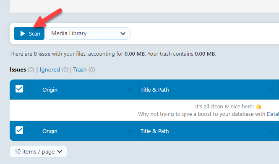Click the play triangle icon on Scan
279x164 pixels.
tap(22, 33)
